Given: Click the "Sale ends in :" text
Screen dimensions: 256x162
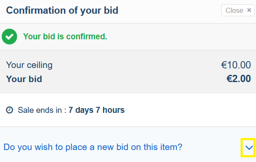Looking at the screenshot, I should (42, 110).
